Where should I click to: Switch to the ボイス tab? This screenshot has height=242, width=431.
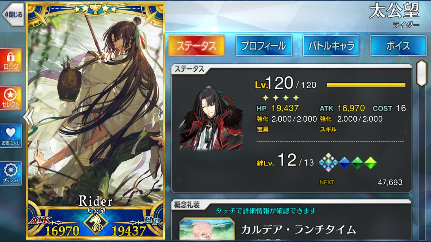coord(398,46)
